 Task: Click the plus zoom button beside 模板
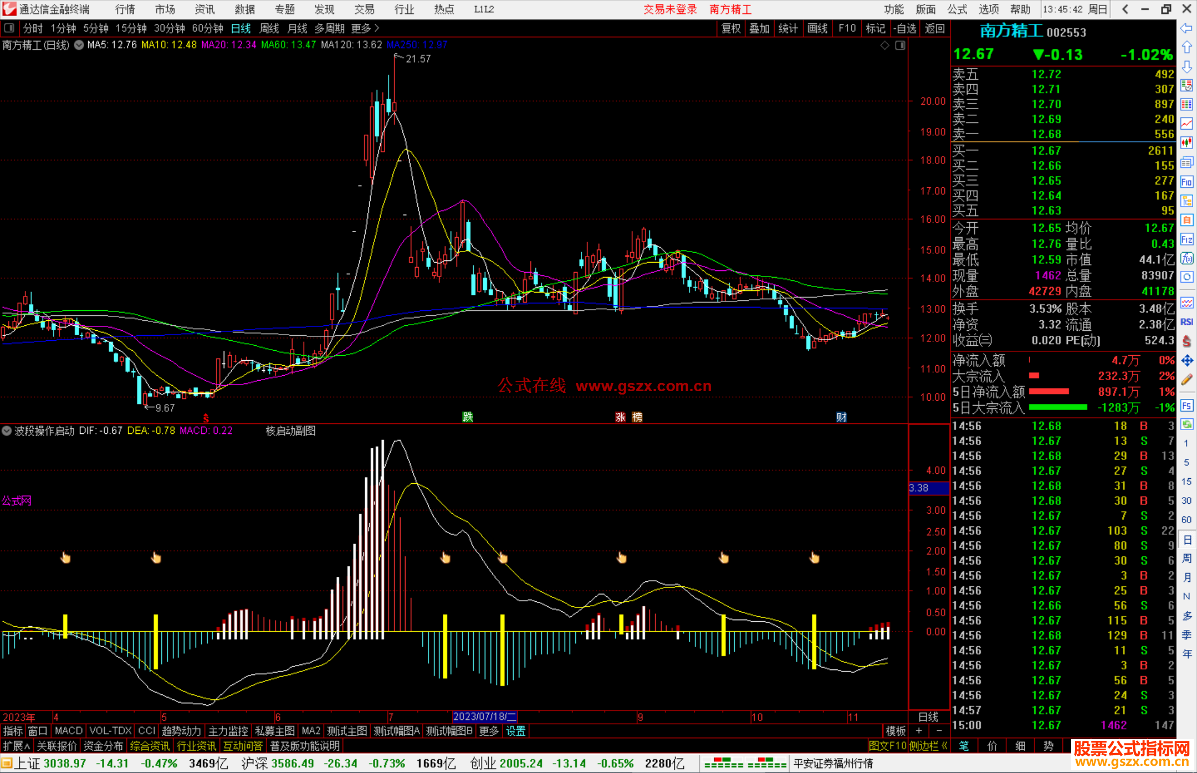tap(919, 731)
